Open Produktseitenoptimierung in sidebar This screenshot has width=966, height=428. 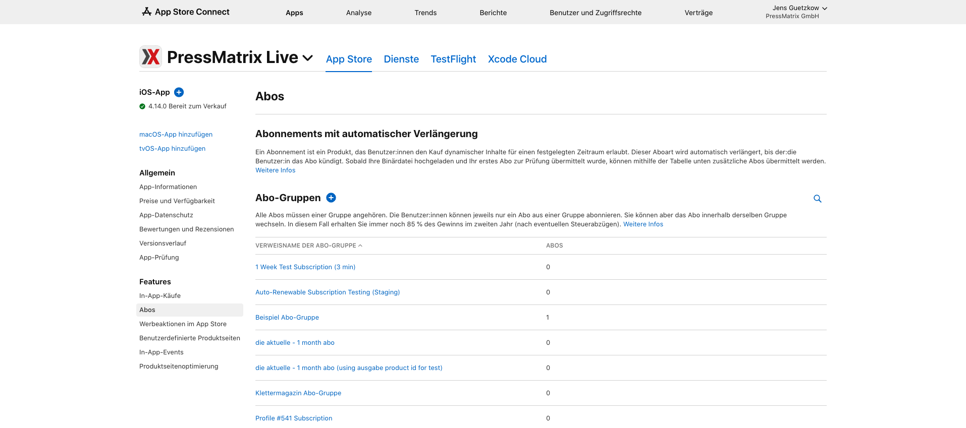coord(179,366)
